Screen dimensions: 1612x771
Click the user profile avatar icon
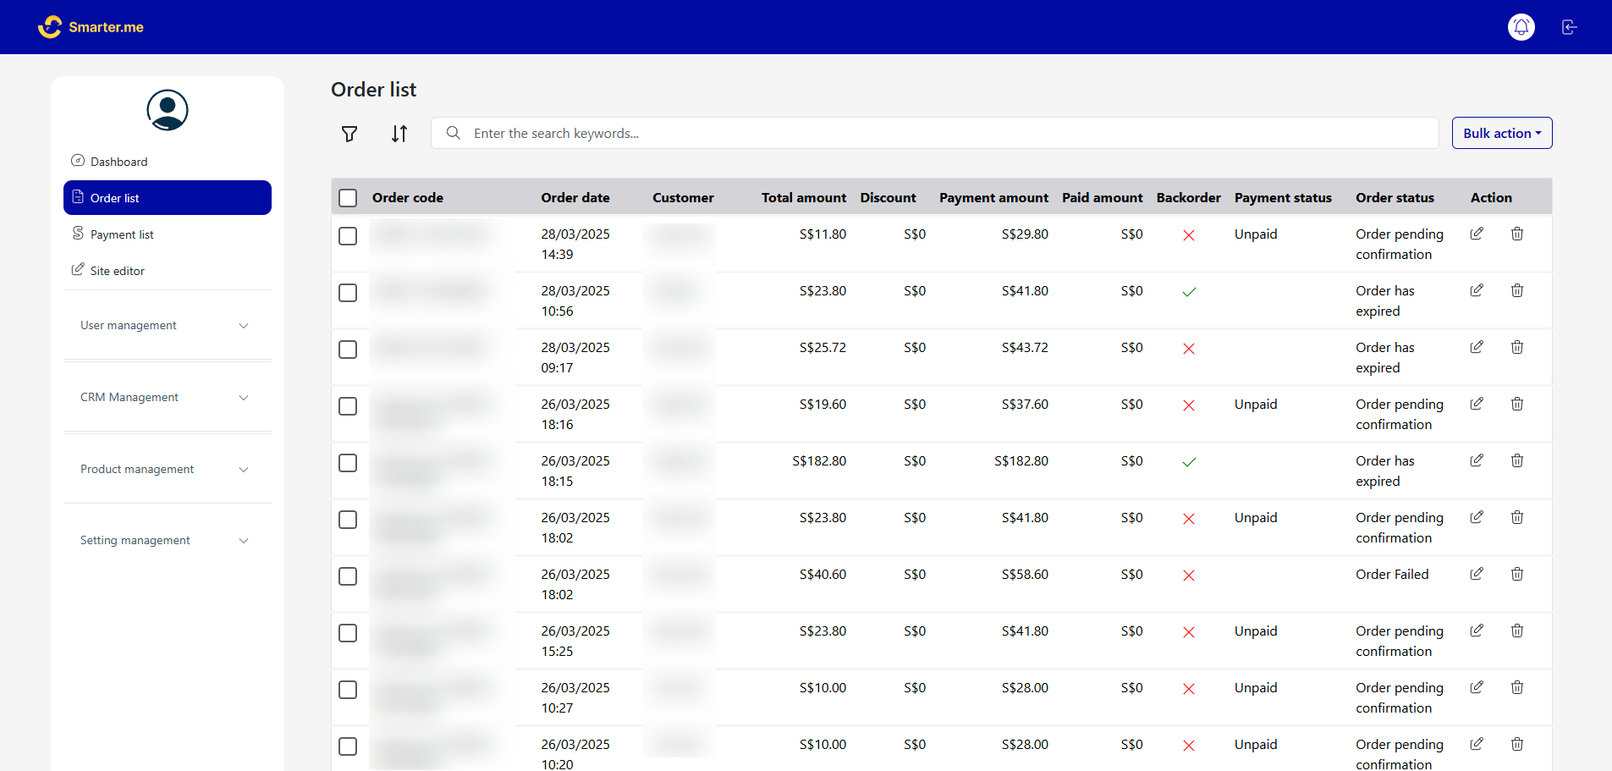click(x=168, y=110)
